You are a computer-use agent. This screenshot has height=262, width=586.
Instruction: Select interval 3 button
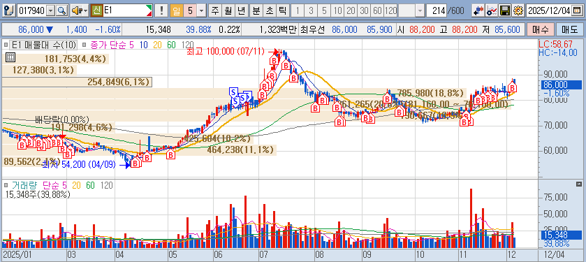click(x=311, y=10)
